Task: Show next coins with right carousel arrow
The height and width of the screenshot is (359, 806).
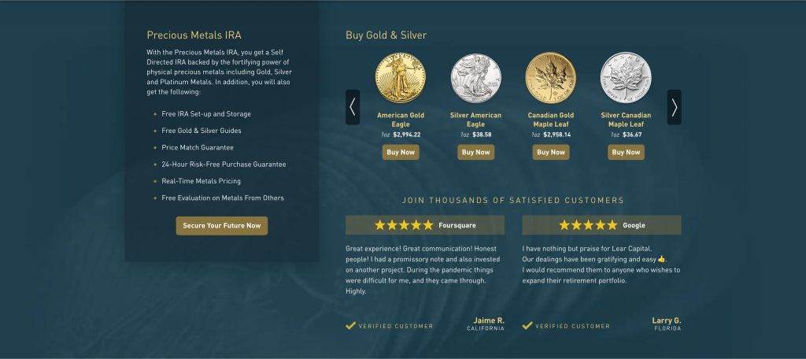Action: pos(674,107)
